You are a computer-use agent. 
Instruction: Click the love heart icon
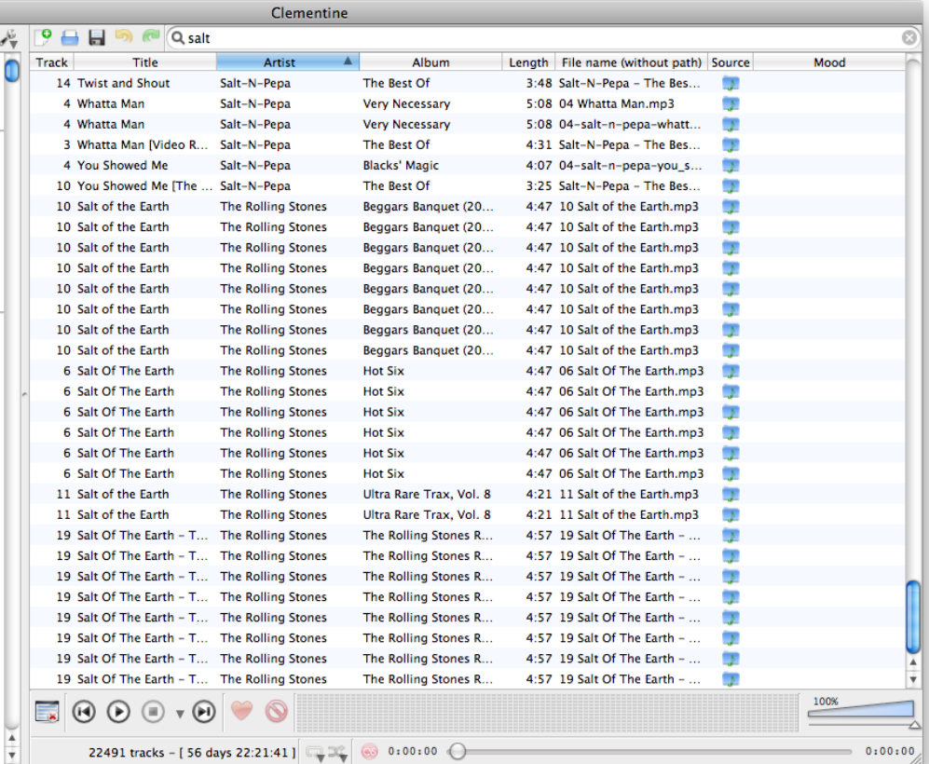[x=241, y=710]
